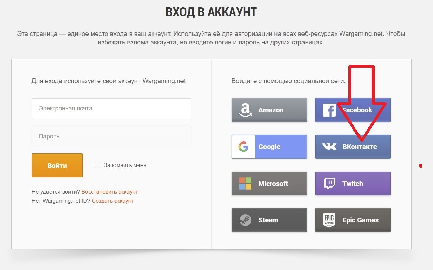Focus the 'Пароль' password field
Image resolution: width=433 pixels, height=270 pixels.
coord(111,136)
